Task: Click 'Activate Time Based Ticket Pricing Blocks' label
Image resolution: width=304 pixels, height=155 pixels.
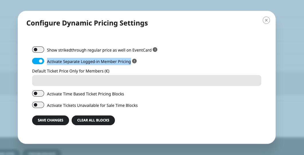Action: click(85, 94)
